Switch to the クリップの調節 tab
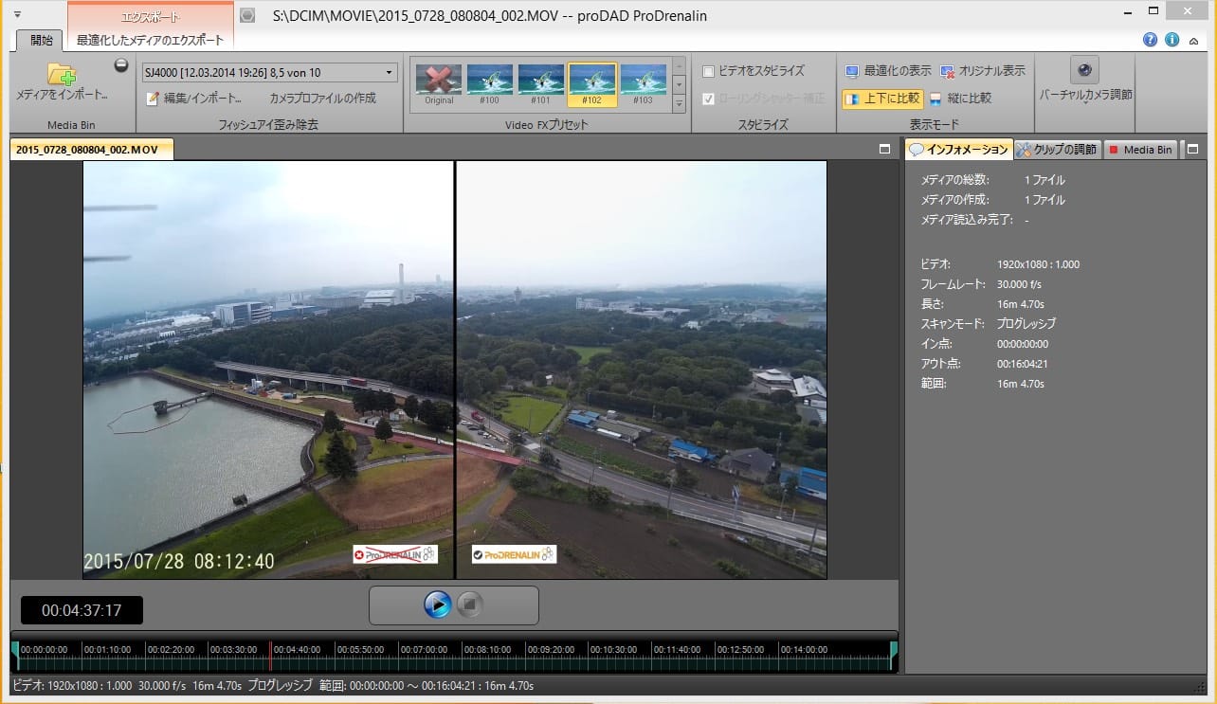 pyautogui.click(x=1057, y=150)
